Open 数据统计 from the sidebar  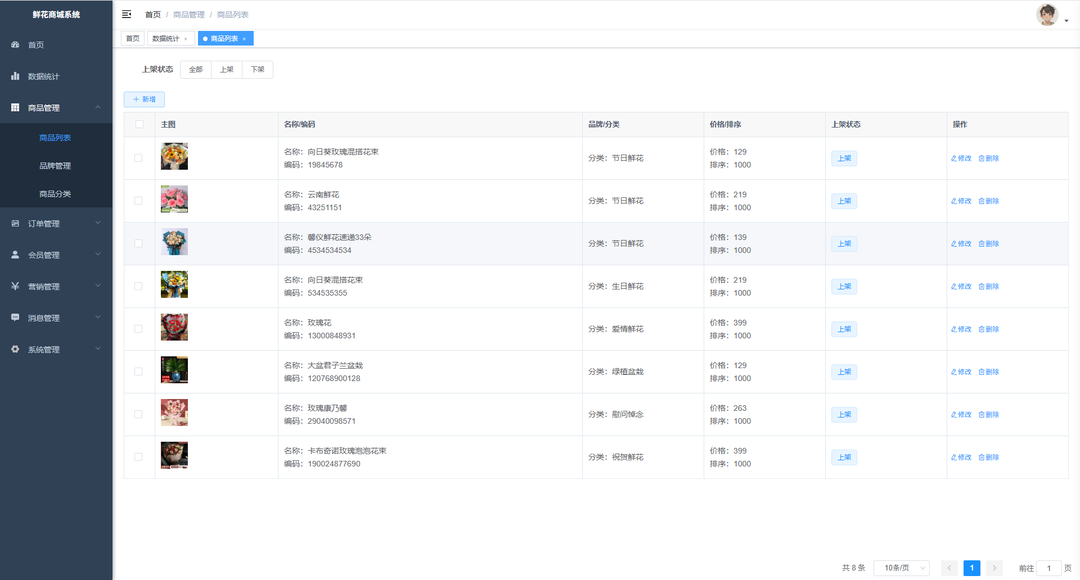click(44, 76)
